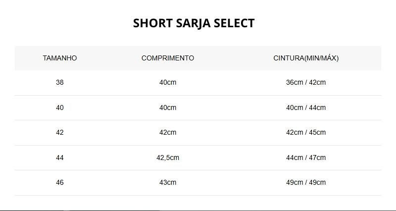Click the 36cm minimum waist for size 38
Screen dimensions: 396x211
pyautogui.click(x=294, y=82)
